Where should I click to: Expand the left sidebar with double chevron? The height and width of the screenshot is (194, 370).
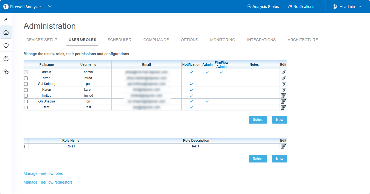tap(6, 19)
